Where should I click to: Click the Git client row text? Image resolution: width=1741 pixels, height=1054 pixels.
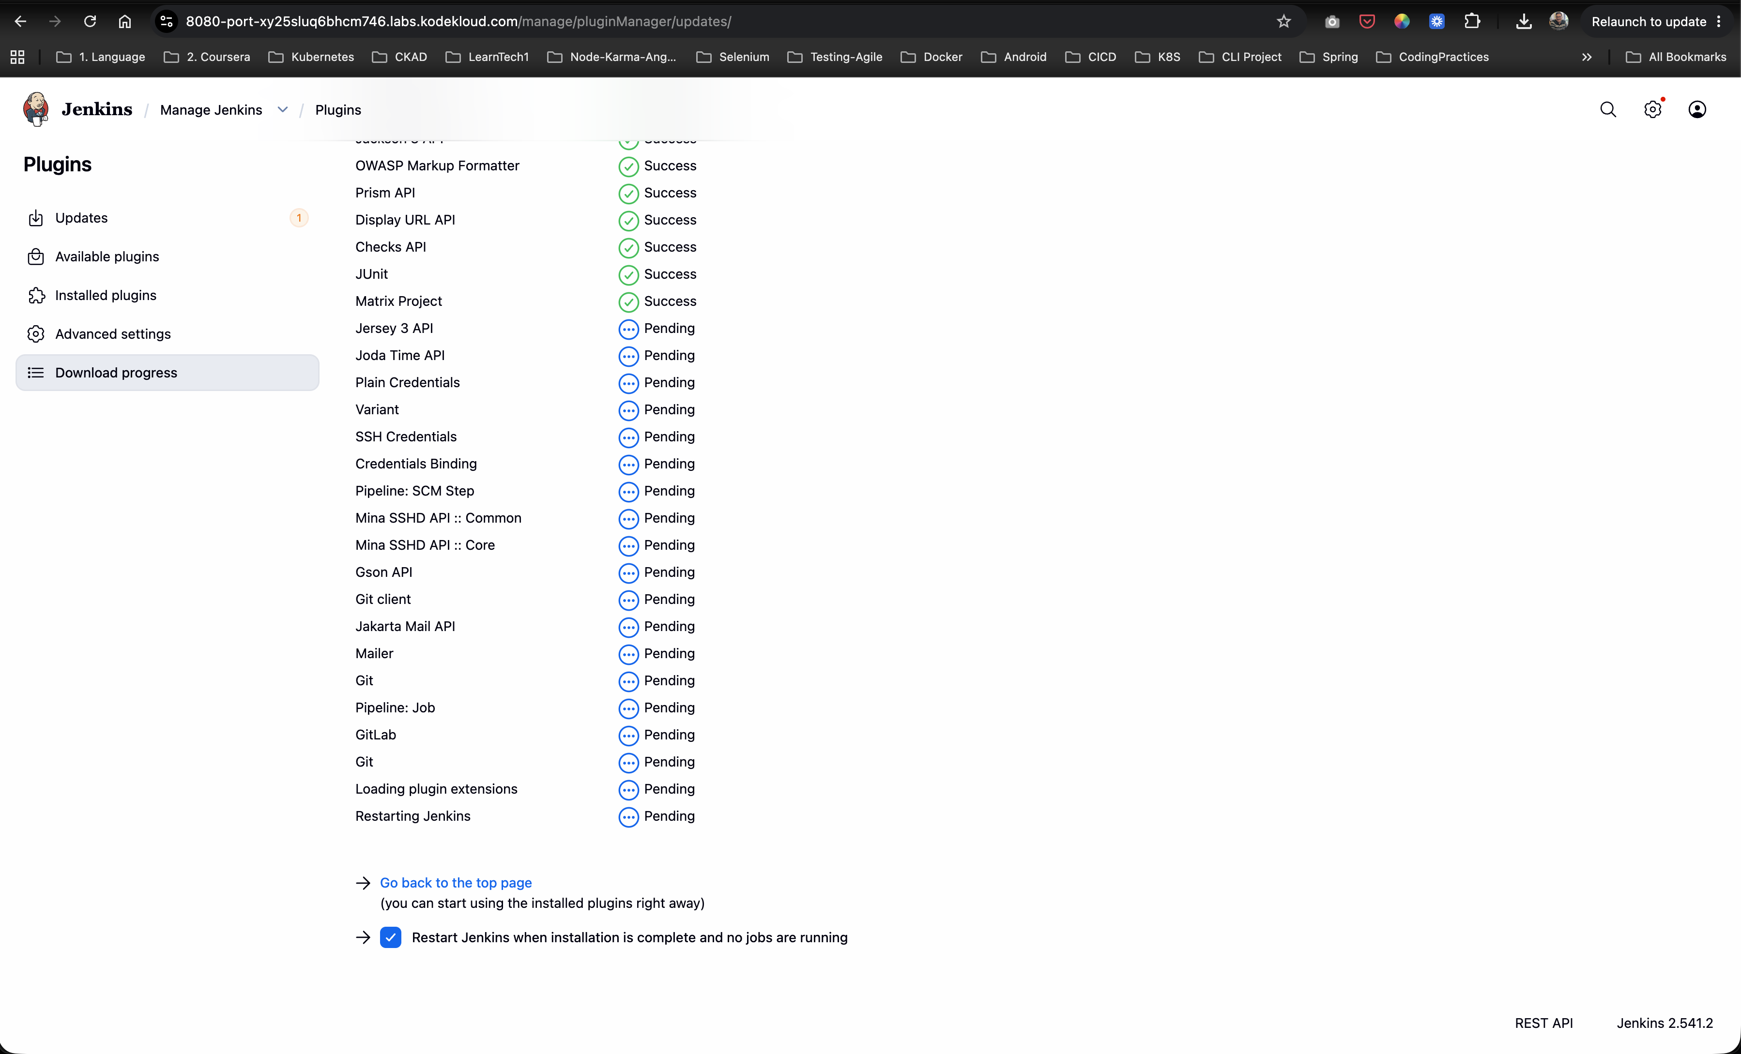[383, 600]
